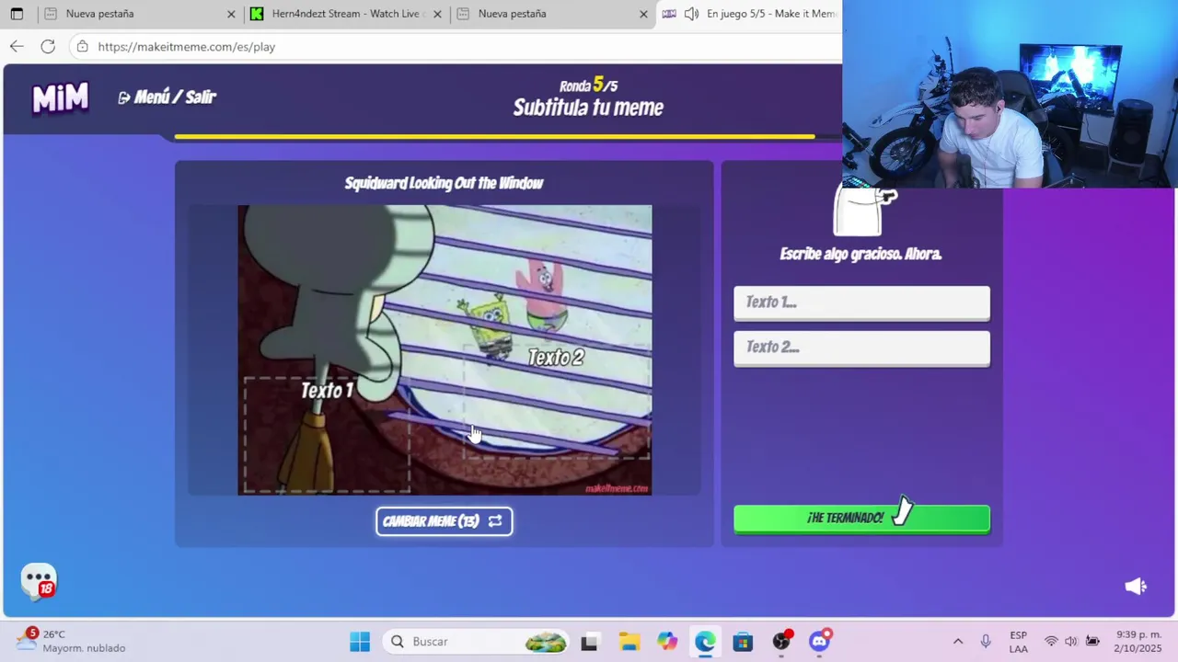Switch to the second Nueva pestaña tab

512,14
